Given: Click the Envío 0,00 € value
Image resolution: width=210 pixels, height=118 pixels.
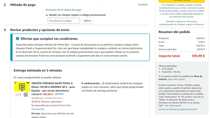Looking at the screenshot, I should pos(202,42).
